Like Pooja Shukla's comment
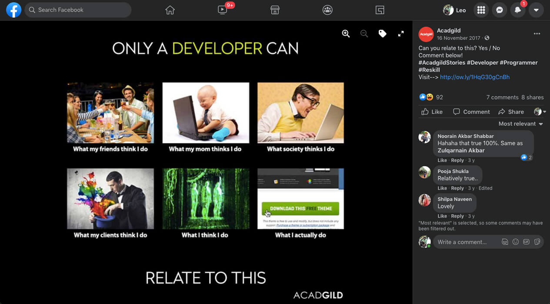 tap(442, 188)
